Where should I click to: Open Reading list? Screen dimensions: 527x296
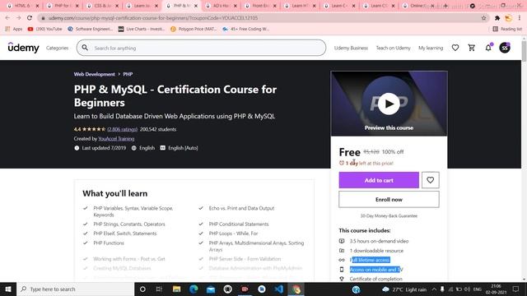507,29
